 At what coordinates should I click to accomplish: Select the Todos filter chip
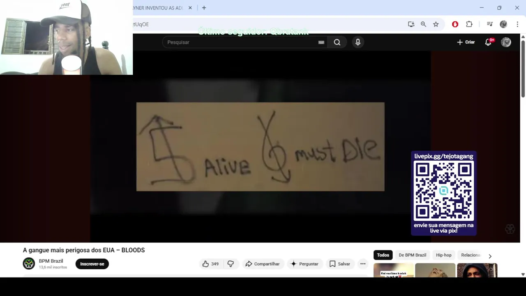pyautogui.click(x=383, y=255)
